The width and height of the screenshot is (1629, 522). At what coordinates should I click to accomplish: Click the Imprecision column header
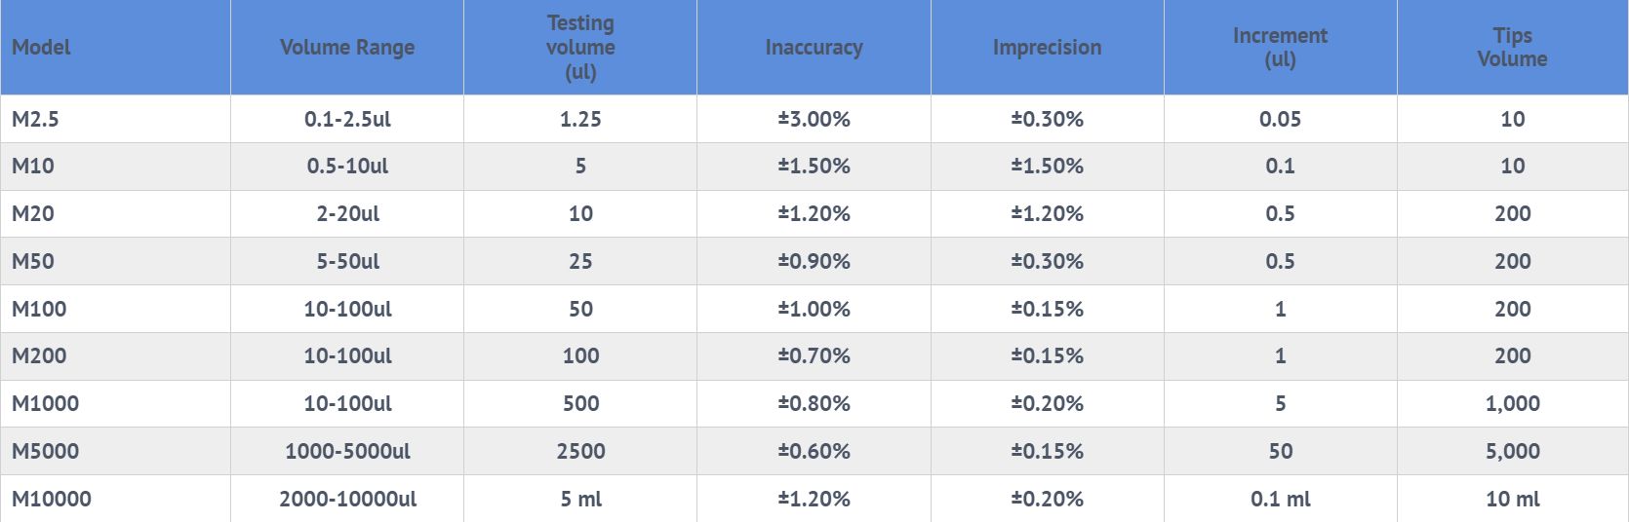(x=1047, y=47)
